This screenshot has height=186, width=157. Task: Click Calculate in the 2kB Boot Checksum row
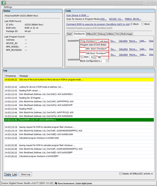click(123, 55)
